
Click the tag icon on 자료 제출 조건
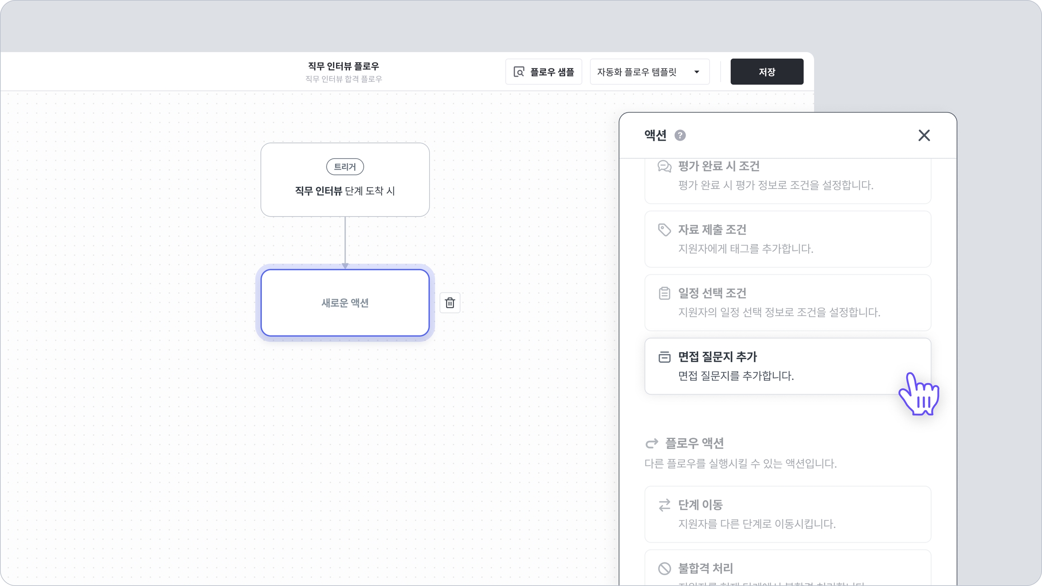[x=664, y=230]
